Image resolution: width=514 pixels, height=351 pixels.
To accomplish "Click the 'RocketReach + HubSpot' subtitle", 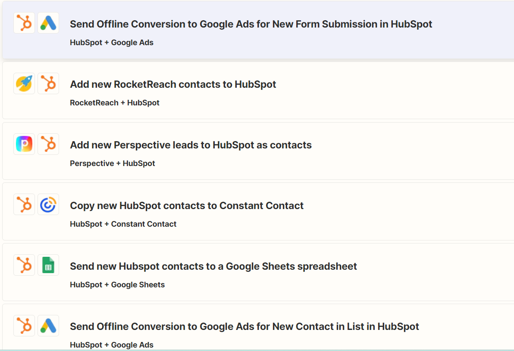I will tap(114, 103).
